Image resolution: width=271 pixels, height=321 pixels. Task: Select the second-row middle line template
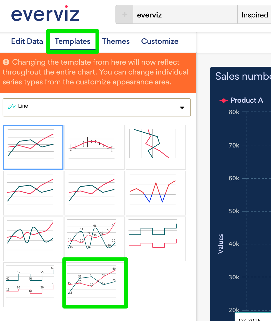tap(95, 193)
